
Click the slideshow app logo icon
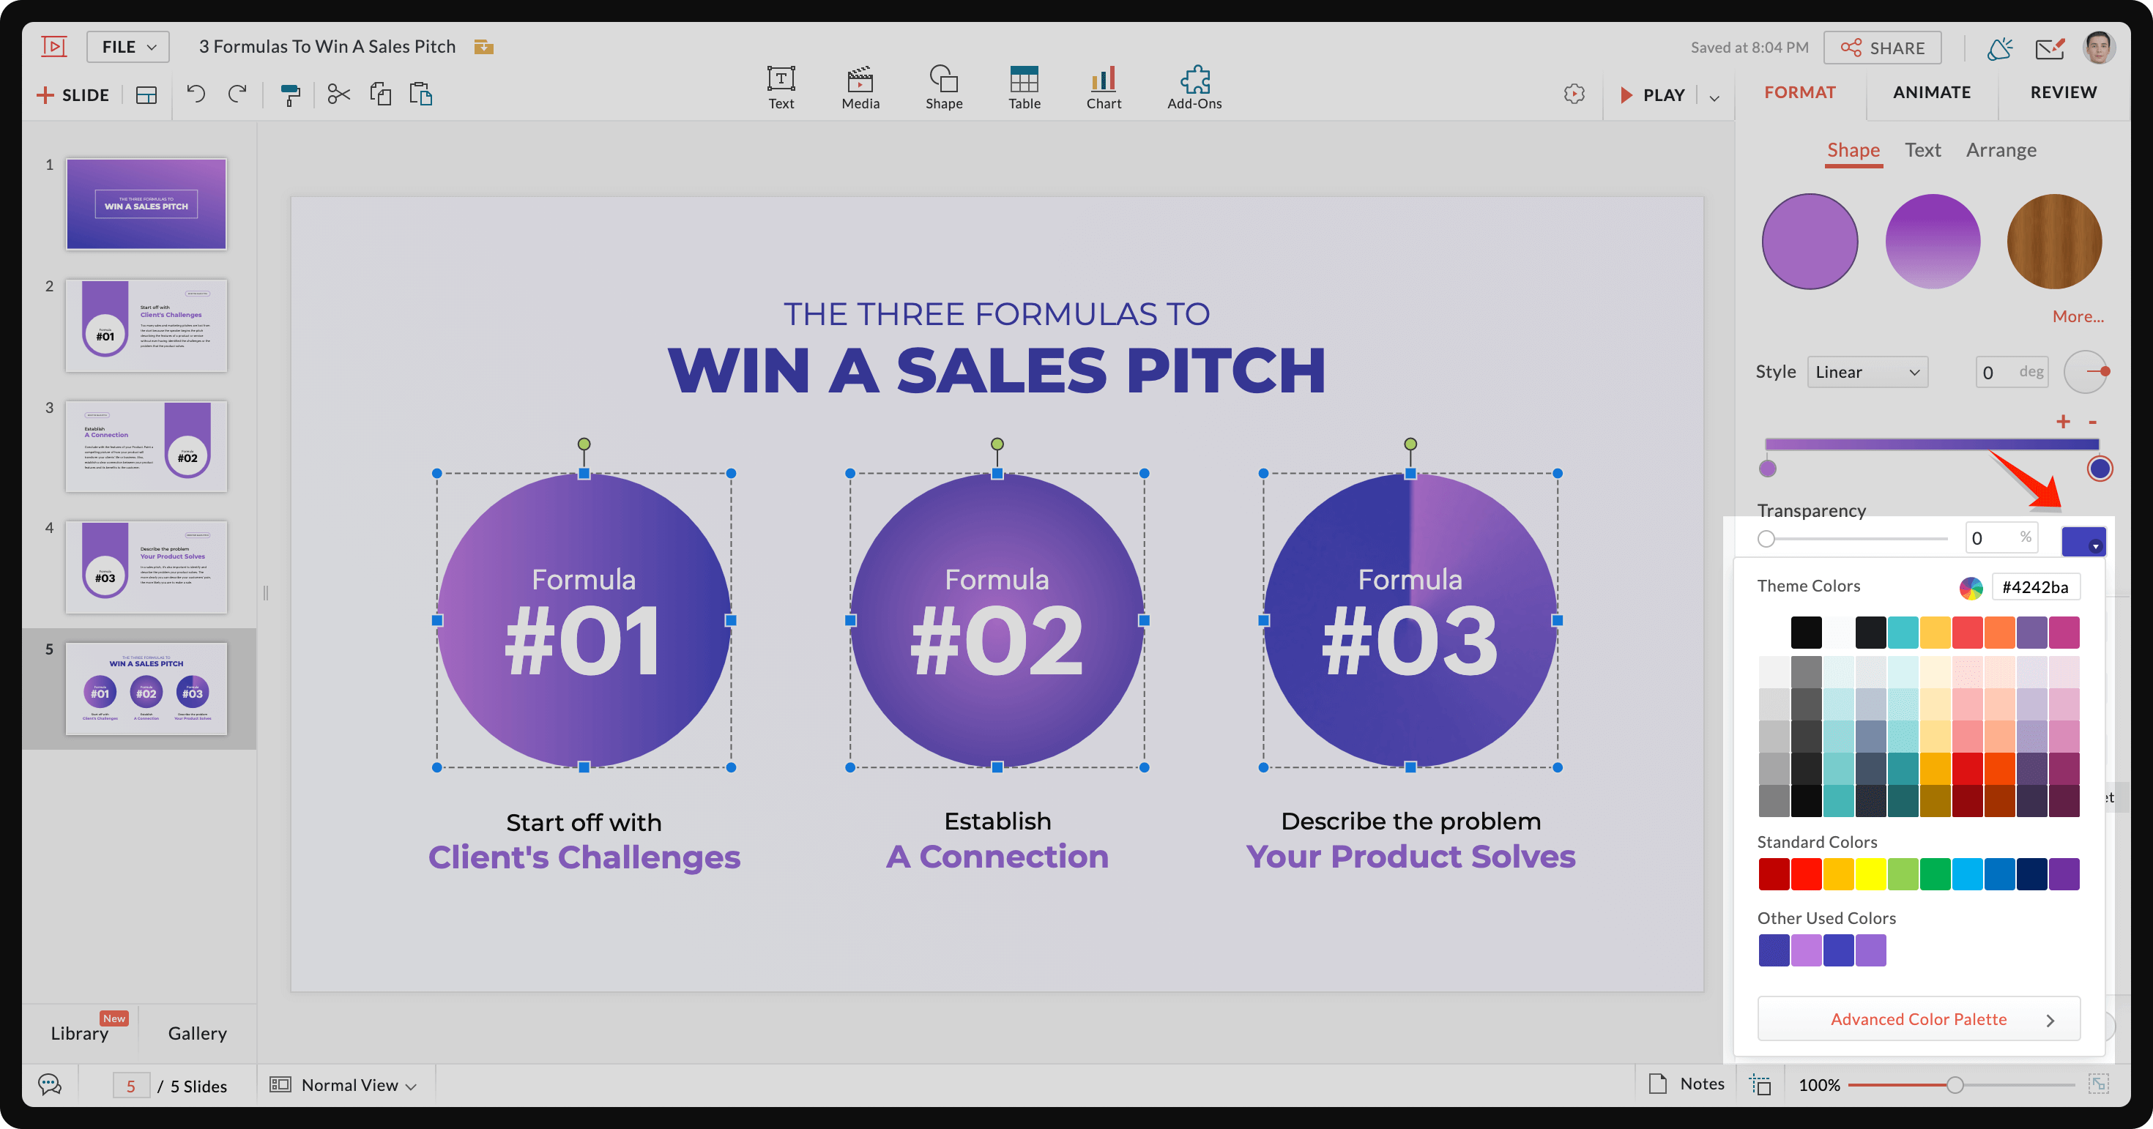pos(54,47)
